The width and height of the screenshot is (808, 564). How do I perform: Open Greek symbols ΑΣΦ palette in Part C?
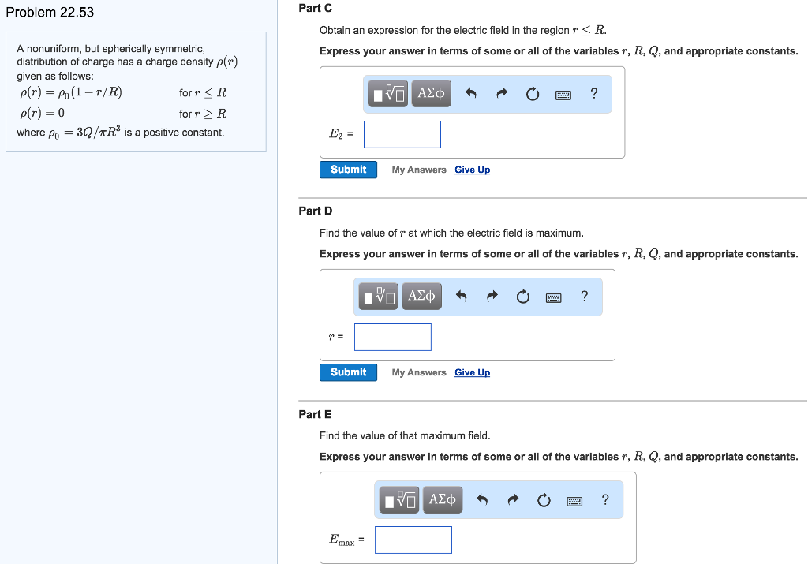pyautogui.click(x=432, y=94)
